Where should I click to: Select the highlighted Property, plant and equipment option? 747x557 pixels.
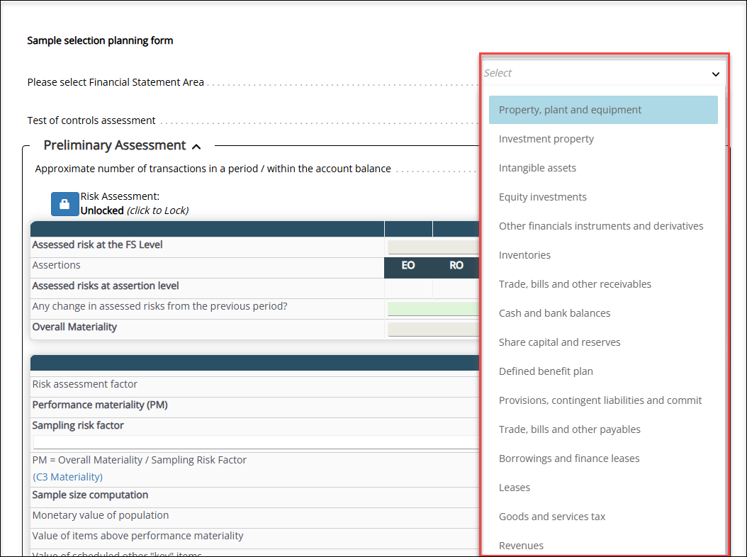coord(570,110)
